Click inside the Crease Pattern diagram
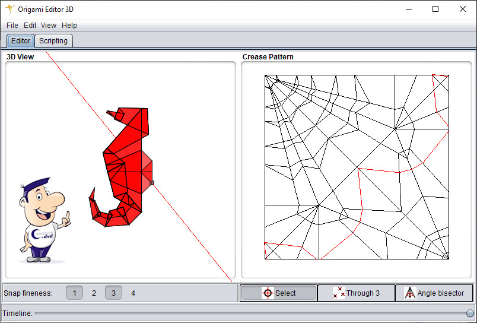Viewport: 477px width, 323px height. pyautogui.click(x=356, y=166)
